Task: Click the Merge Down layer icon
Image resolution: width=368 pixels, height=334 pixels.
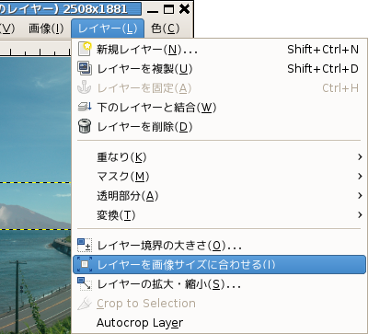Action: 85,107
